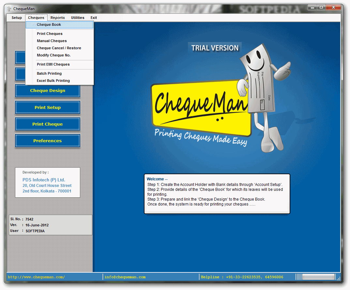350x290 pixels.
Task: Open Cheque Cancel / Restore option
Action: pyautogui.click(x=60, y=48)
